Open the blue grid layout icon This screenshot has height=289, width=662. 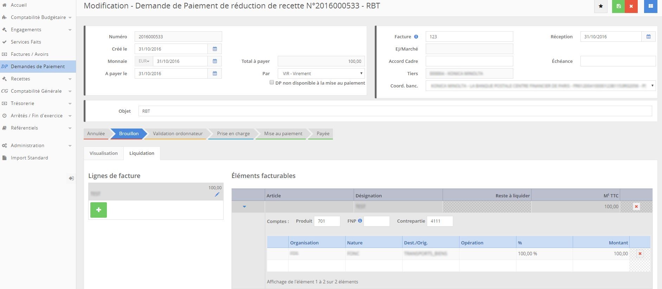650,6
